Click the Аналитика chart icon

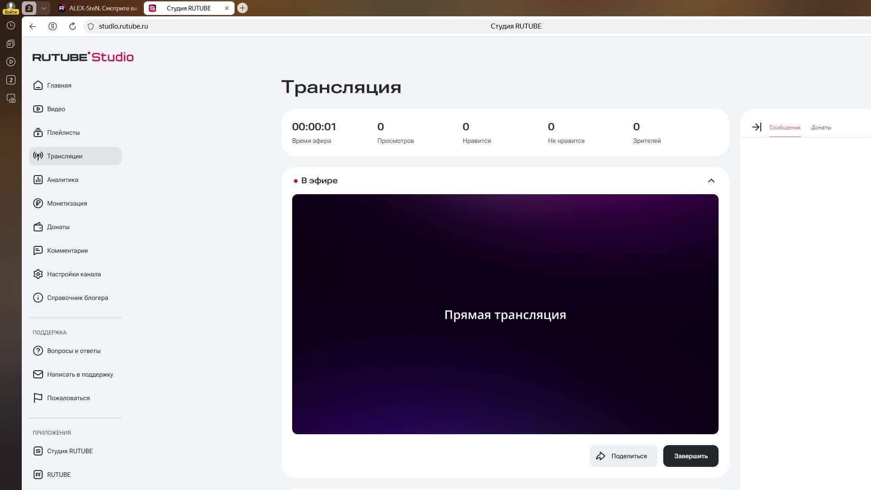[x=38, y=180]
